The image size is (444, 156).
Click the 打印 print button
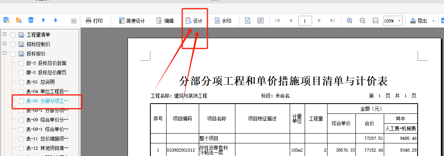tap(94, 21)
